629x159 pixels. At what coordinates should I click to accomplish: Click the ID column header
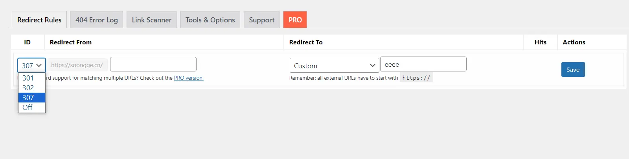27,42
